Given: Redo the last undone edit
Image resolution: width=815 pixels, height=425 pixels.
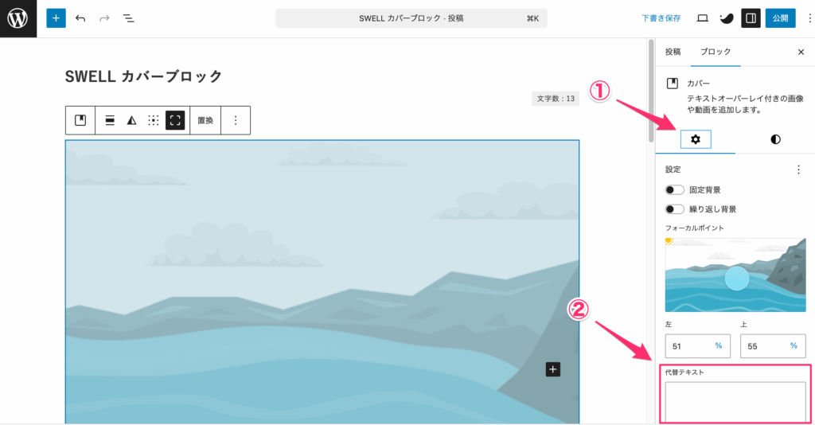Looking at the screenshot, I should pos(104,18).
